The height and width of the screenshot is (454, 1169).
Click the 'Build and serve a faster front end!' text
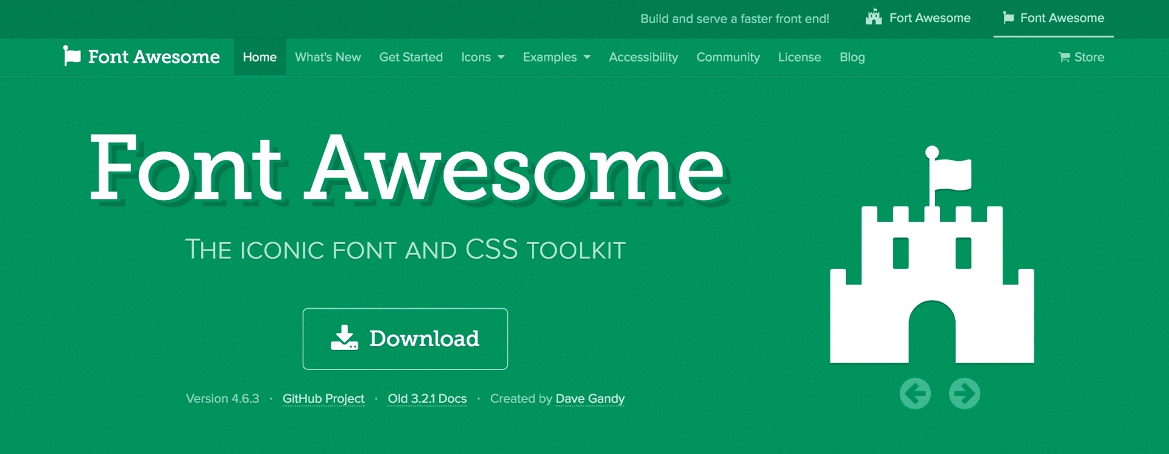point(735,19)
